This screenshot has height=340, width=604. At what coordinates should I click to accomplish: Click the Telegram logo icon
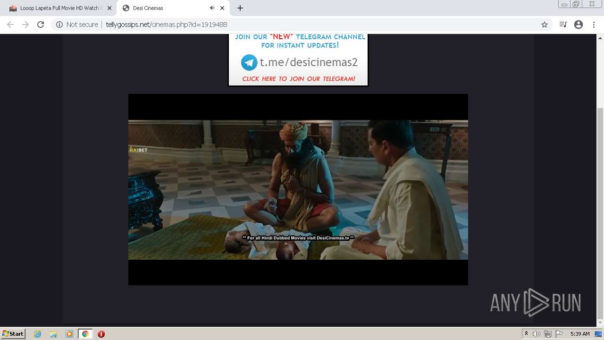[x=249, y=62]
